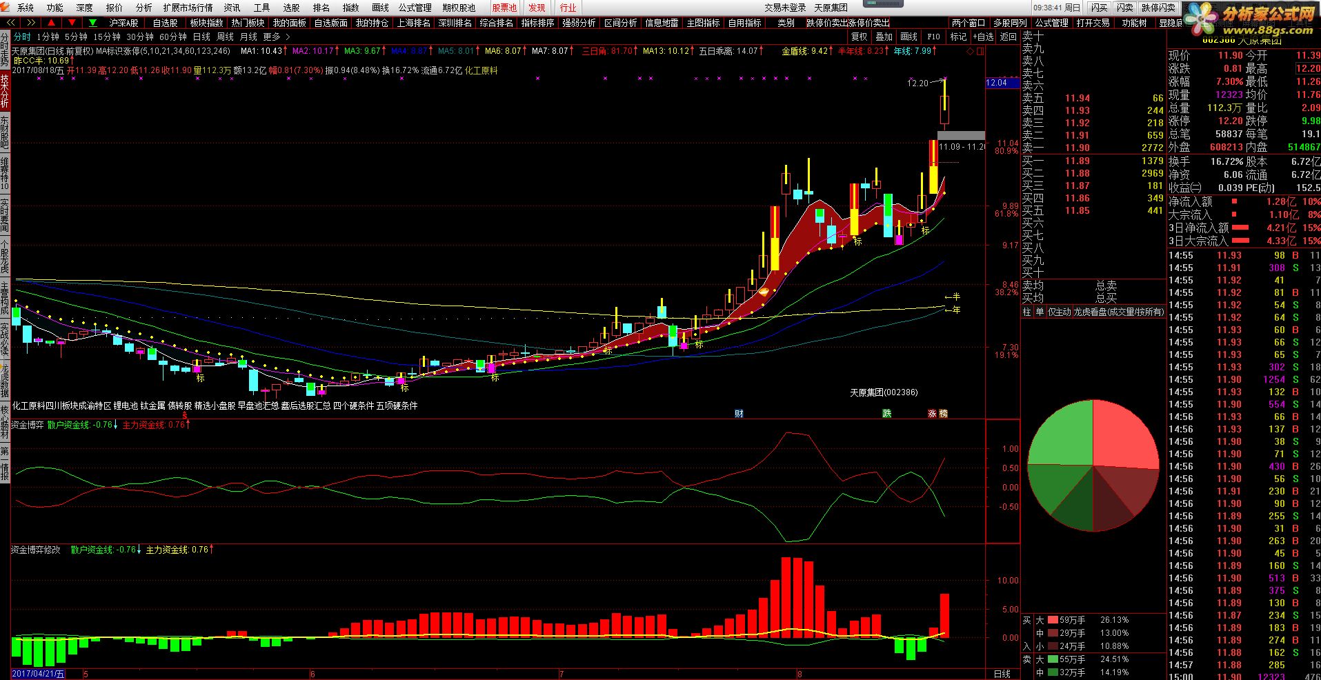Open 我的持仓 in the toolbar
This screenshot has width=1321, height=680.
pos(372,23)
